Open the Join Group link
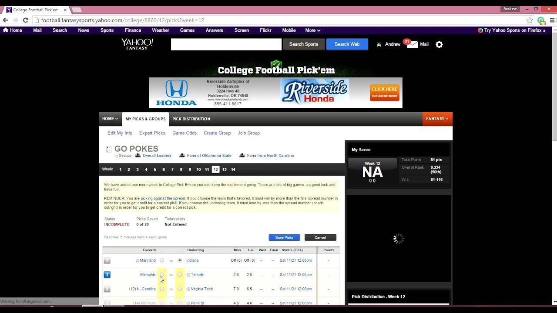 248,133
